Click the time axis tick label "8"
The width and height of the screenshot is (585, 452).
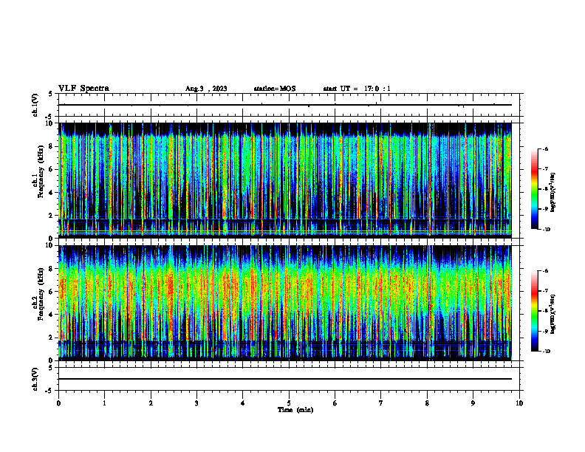pyautogui.click(x=427, y=403)
